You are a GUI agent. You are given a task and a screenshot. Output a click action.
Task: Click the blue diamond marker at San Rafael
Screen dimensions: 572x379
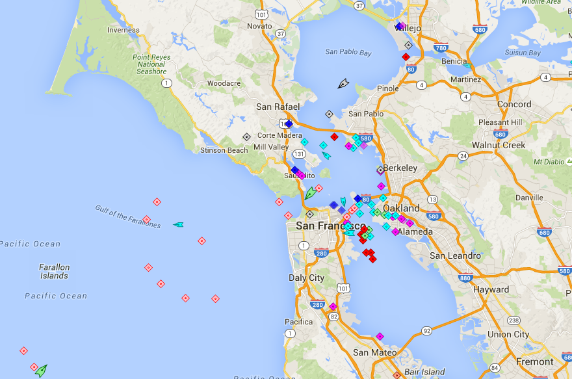coord(289,124)
